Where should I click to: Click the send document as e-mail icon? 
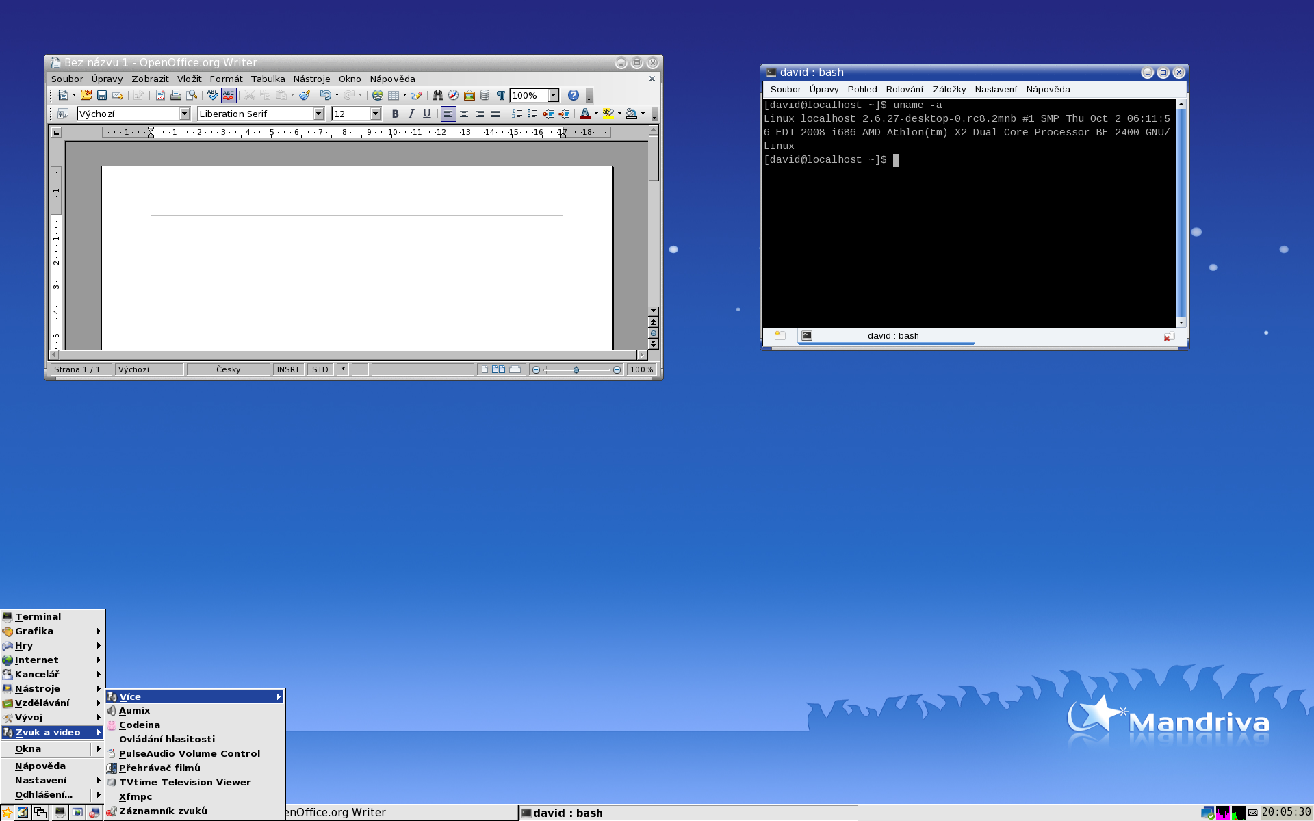point(118,95)
